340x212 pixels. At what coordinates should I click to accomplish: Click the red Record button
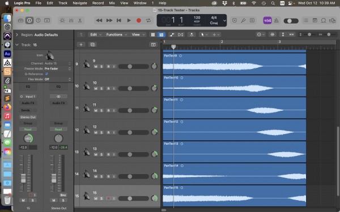click(x=139, y=20)
